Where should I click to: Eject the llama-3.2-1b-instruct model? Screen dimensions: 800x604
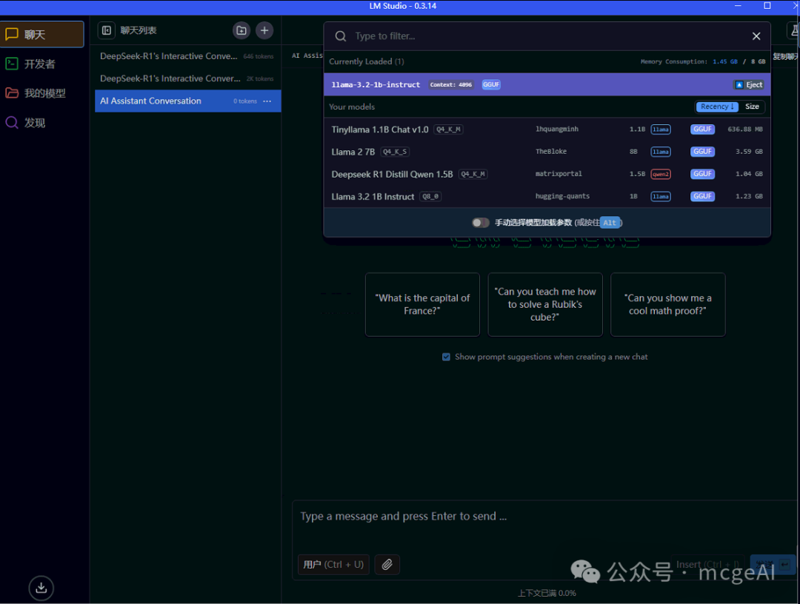click(749, 84)
